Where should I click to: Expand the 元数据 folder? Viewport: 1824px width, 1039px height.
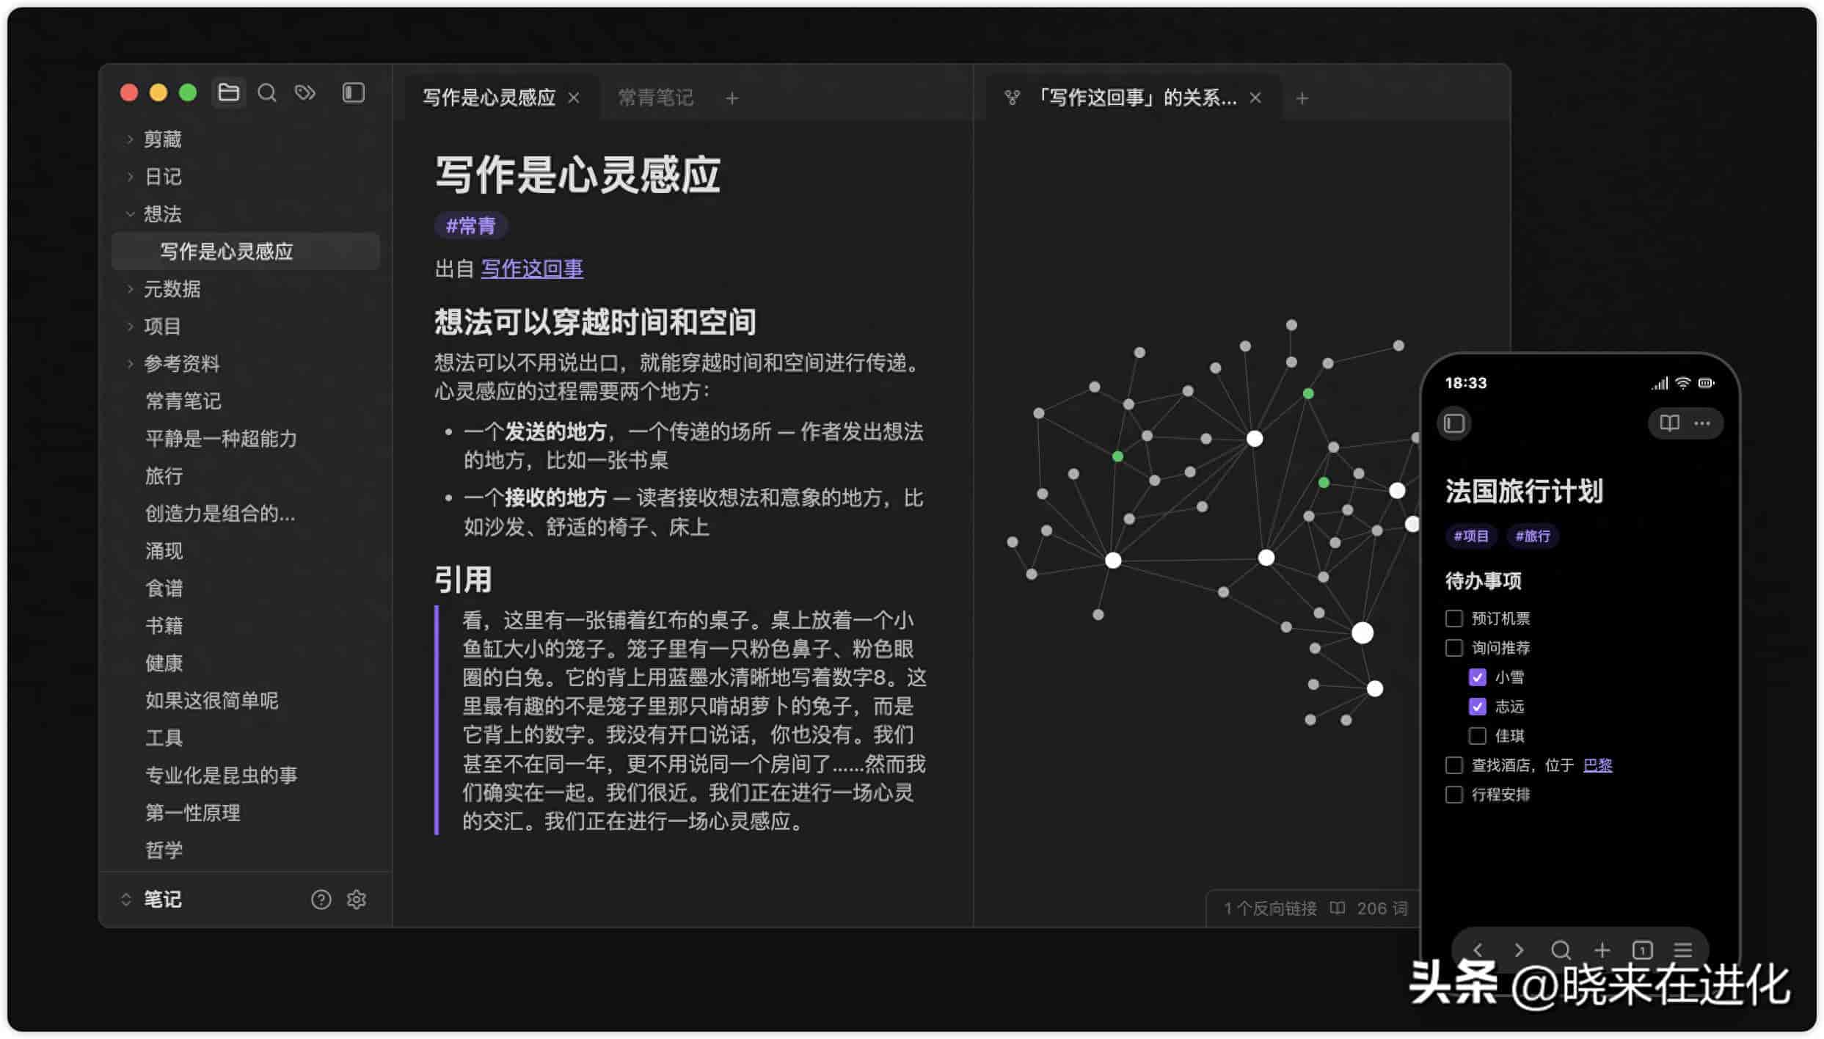pyautogui.click(x=130, y=288)
